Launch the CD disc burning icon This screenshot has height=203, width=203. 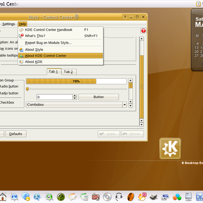tap(107, 197)
